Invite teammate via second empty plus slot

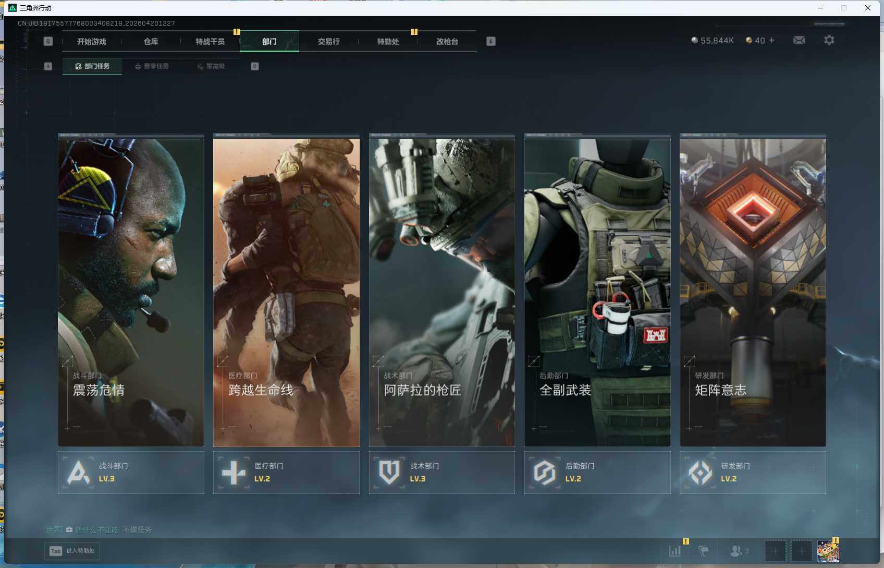[x=802, y=551]
